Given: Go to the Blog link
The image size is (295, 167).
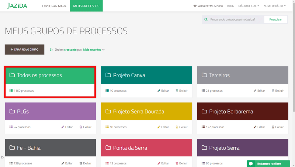Looking at the screenshot, I should coord(230,6).
